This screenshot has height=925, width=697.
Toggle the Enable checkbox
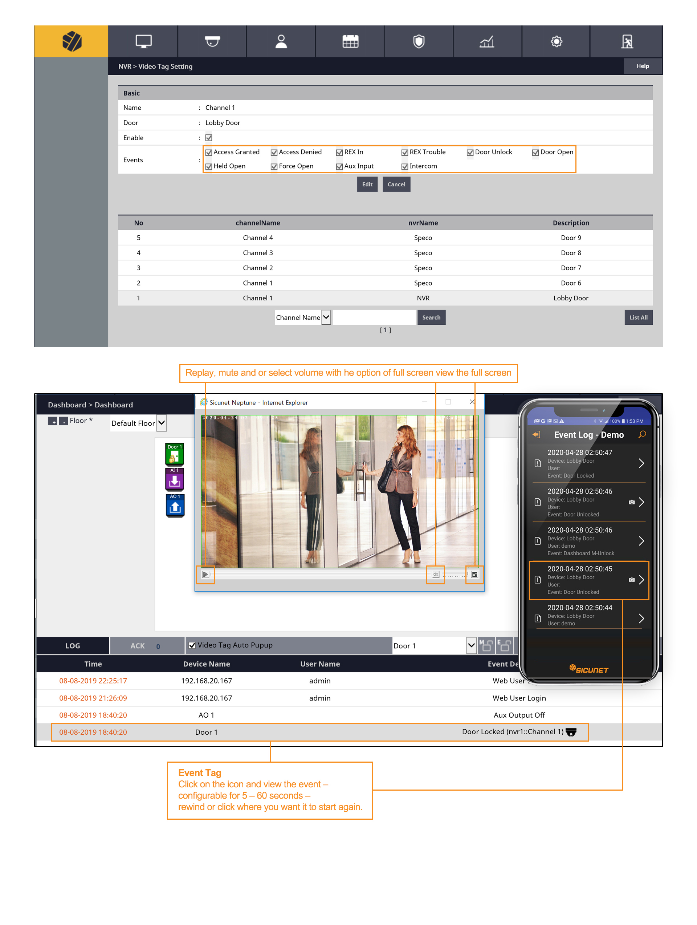click(x=209, y=138)
